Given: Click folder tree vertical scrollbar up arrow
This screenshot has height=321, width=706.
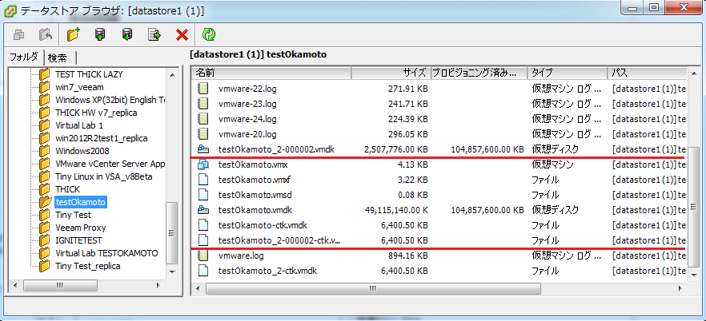Looking at the screenshot, I should click(172, 74).
